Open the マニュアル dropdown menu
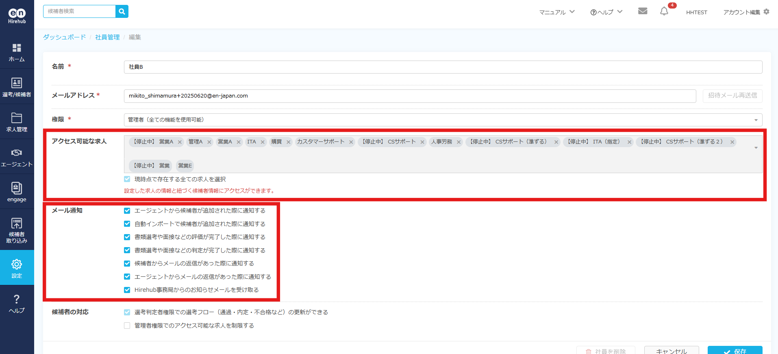Screen dimensions: 778x354 point(556,12)
